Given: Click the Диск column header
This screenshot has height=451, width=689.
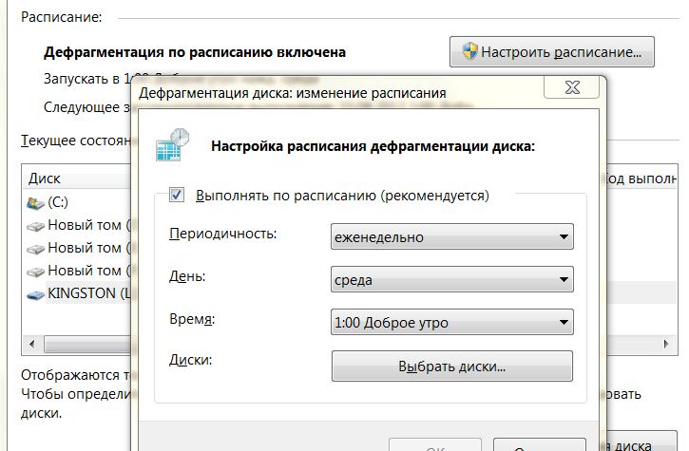Looking at the screenshot, I should point(77,179).
